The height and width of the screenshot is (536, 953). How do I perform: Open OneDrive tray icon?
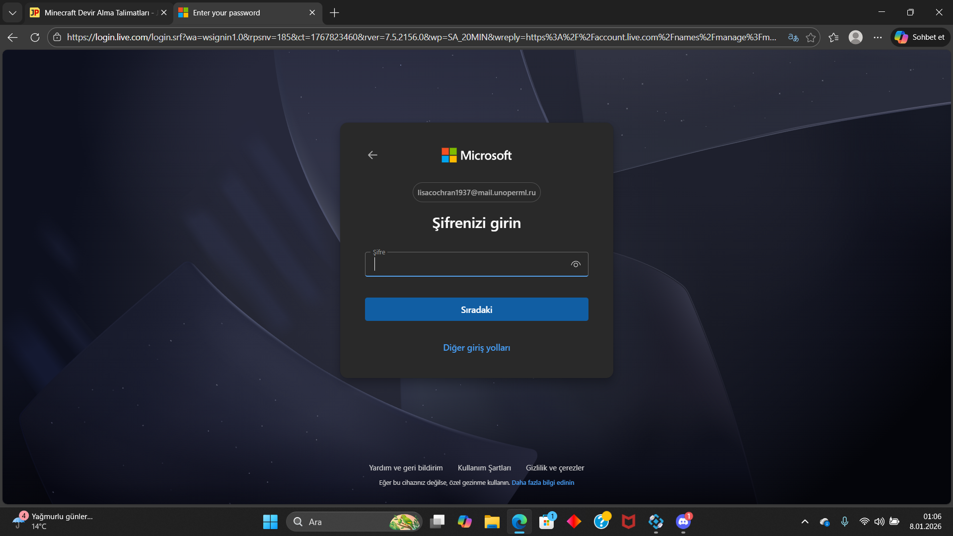click(x=825, y=522)
